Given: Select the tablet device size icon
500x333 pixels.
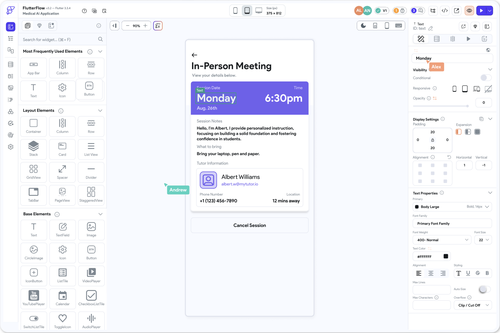Looking at the screenshot, I should click(x=247, y=11).
